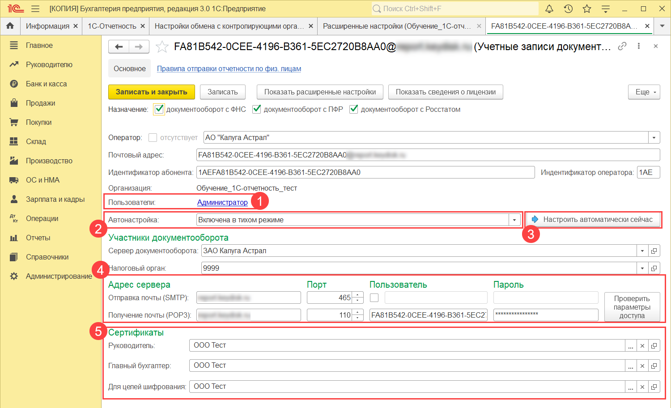Open Зарплата и кадры section
The image size is (671, 408).
pos(55,199)
